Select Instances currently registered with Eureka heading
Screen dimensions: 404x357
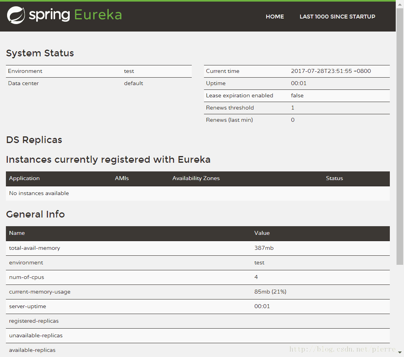[108, 160]
